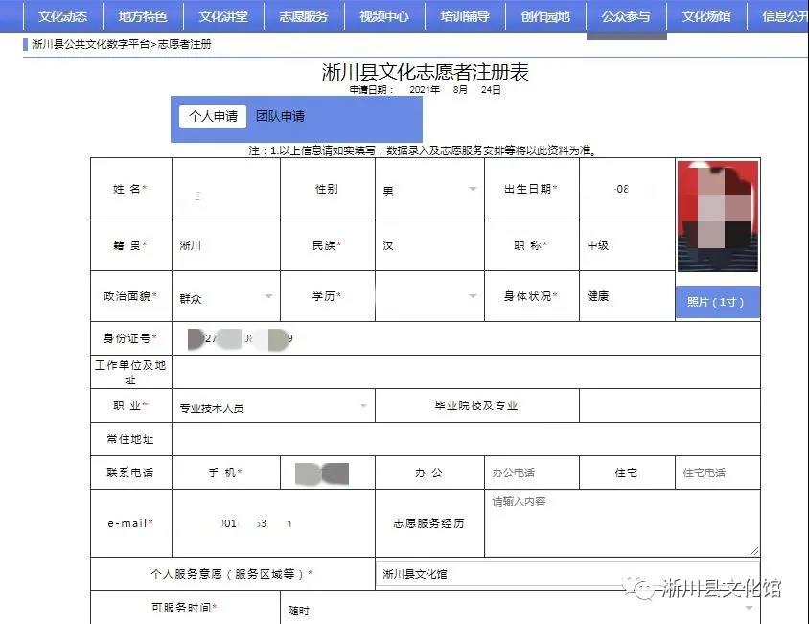The width and height of the screenshot is (809, 624).
Task: Click the uploaded ID photo thumbnail
Action: tap(717, 217)
